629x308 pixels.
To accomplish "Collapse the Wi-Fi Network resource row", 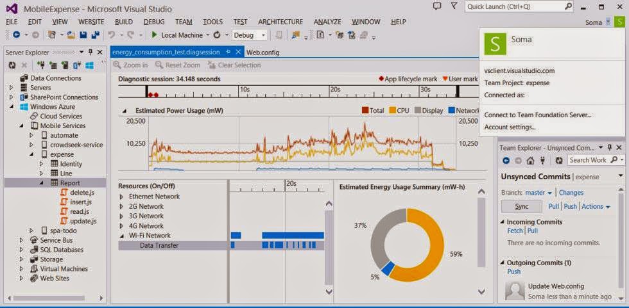I will [x=122, y=236].
